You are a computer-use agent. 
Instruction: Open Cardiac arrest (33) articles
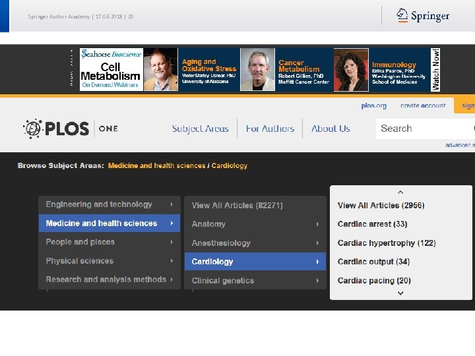(372, 224)
